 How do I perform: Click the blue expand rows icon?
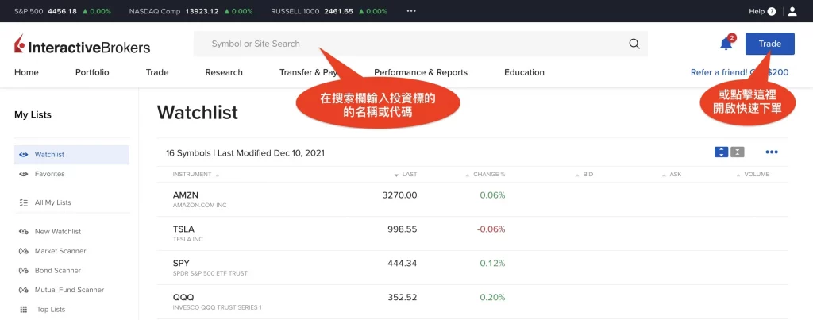(721, 152)
